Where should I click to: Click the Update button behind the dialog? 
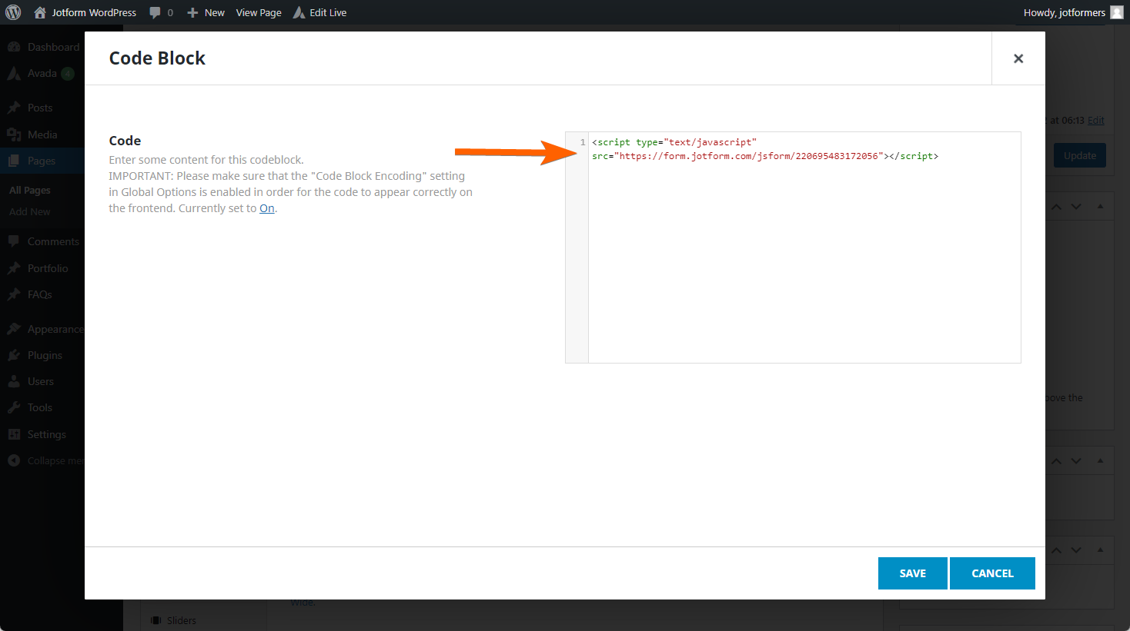(1080, 155)
